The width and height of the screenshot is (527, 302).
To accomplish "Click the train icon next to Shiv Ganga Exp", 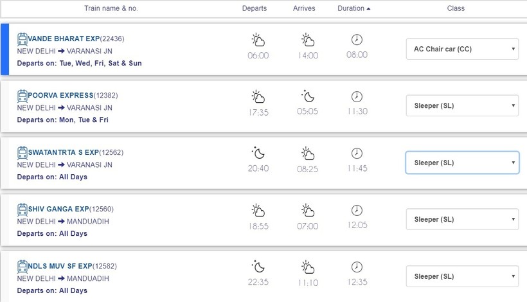I will pyautogui.click(x=22, y=209).
